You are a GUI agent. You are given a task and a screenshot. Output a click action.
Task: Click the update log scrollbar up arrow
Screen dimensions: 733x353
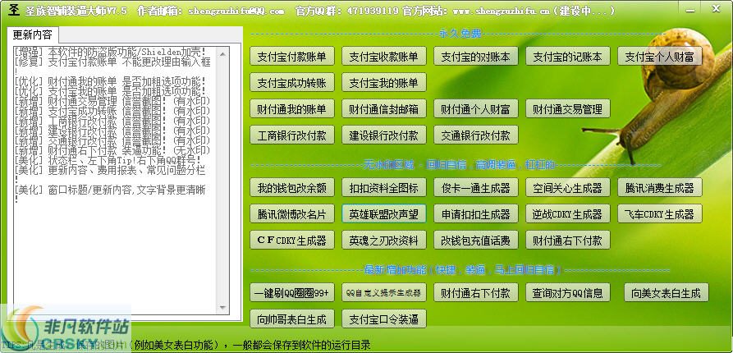(223, 54)
